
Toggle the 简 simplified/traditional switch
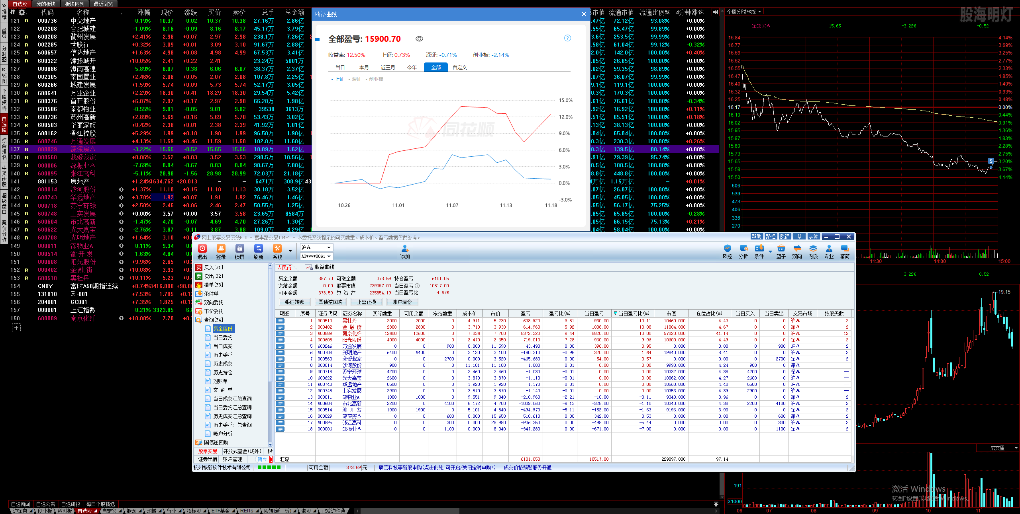[262, 459]
